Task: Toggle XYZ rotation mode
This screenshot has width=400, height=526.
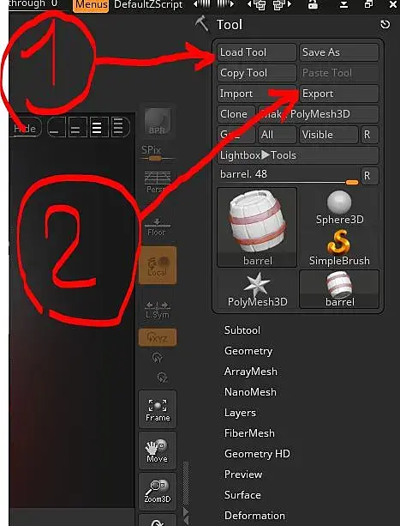Action: [158, 337]
